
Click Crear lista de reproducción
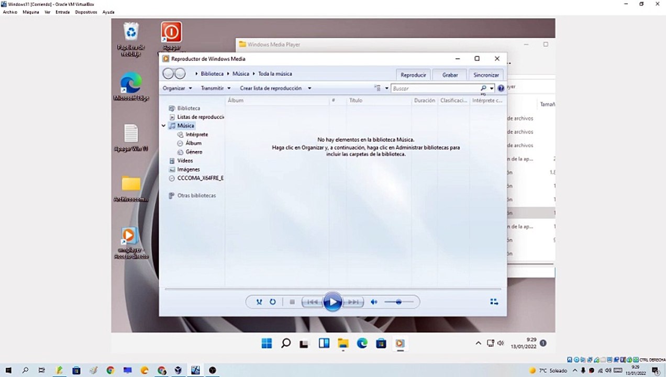[271, 88]
